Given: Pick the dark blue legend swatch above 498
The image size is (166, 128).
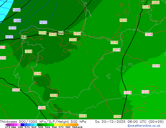Looking at the screenshot, I should [22, 125].
